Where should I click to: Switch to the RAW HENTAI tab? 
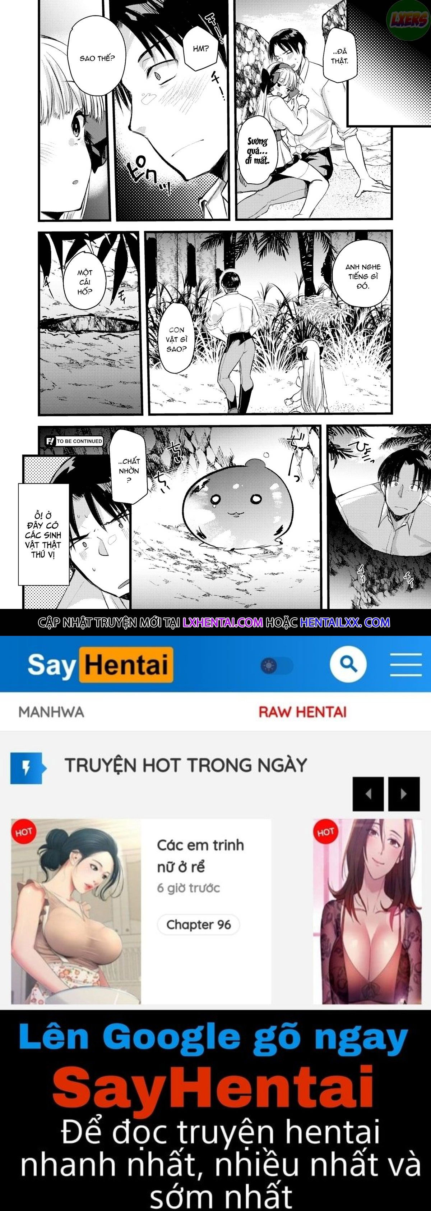tap(302, 712)
